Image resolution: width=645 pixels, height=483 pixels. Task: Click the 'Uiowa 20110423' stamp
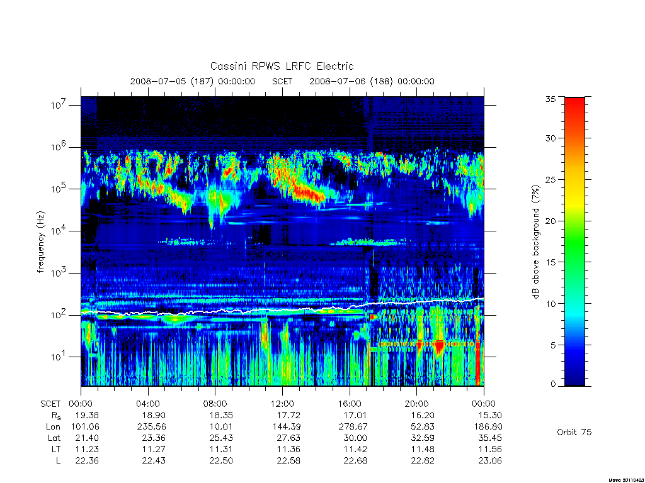[625, 480]
